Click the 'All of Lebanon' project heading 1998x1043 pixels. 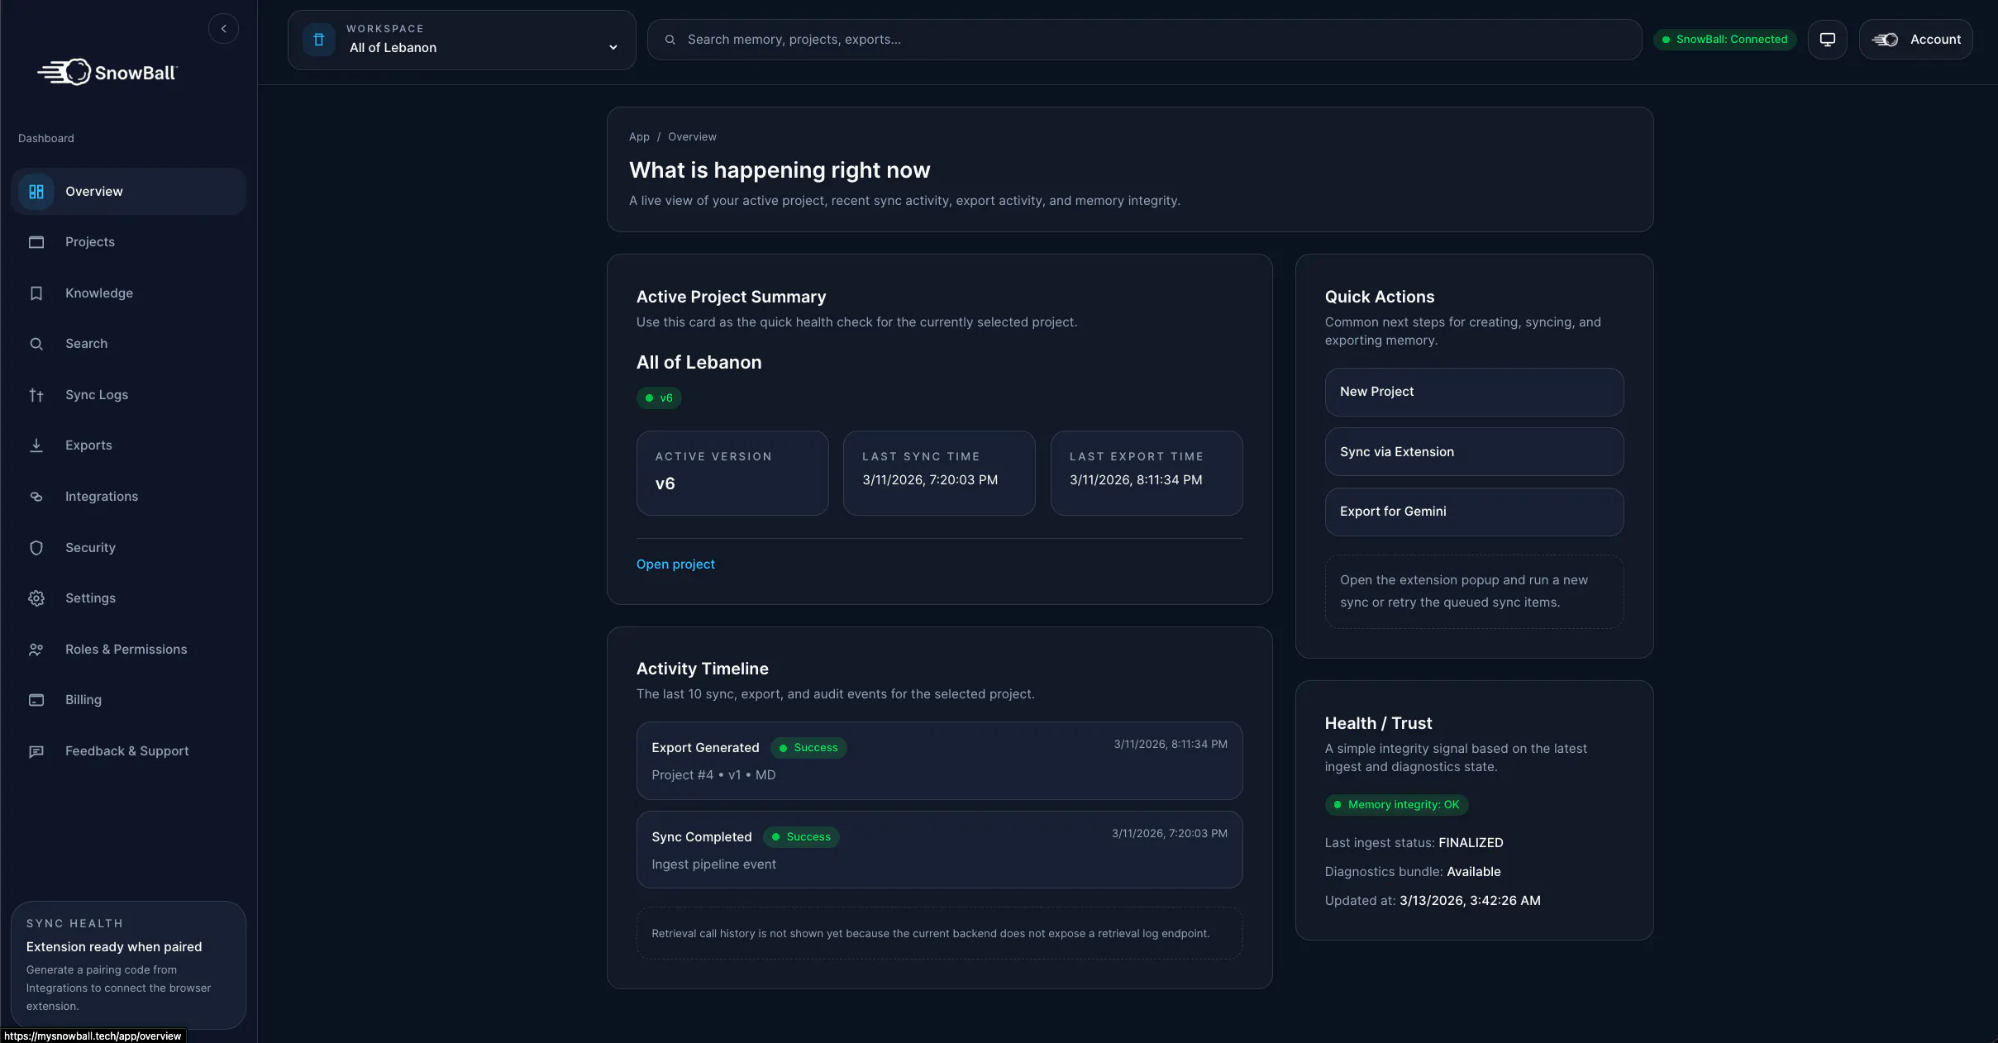[699, 363]
